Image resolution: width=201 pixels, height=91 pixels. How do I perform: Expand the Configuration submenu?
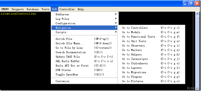coord(84,23)
